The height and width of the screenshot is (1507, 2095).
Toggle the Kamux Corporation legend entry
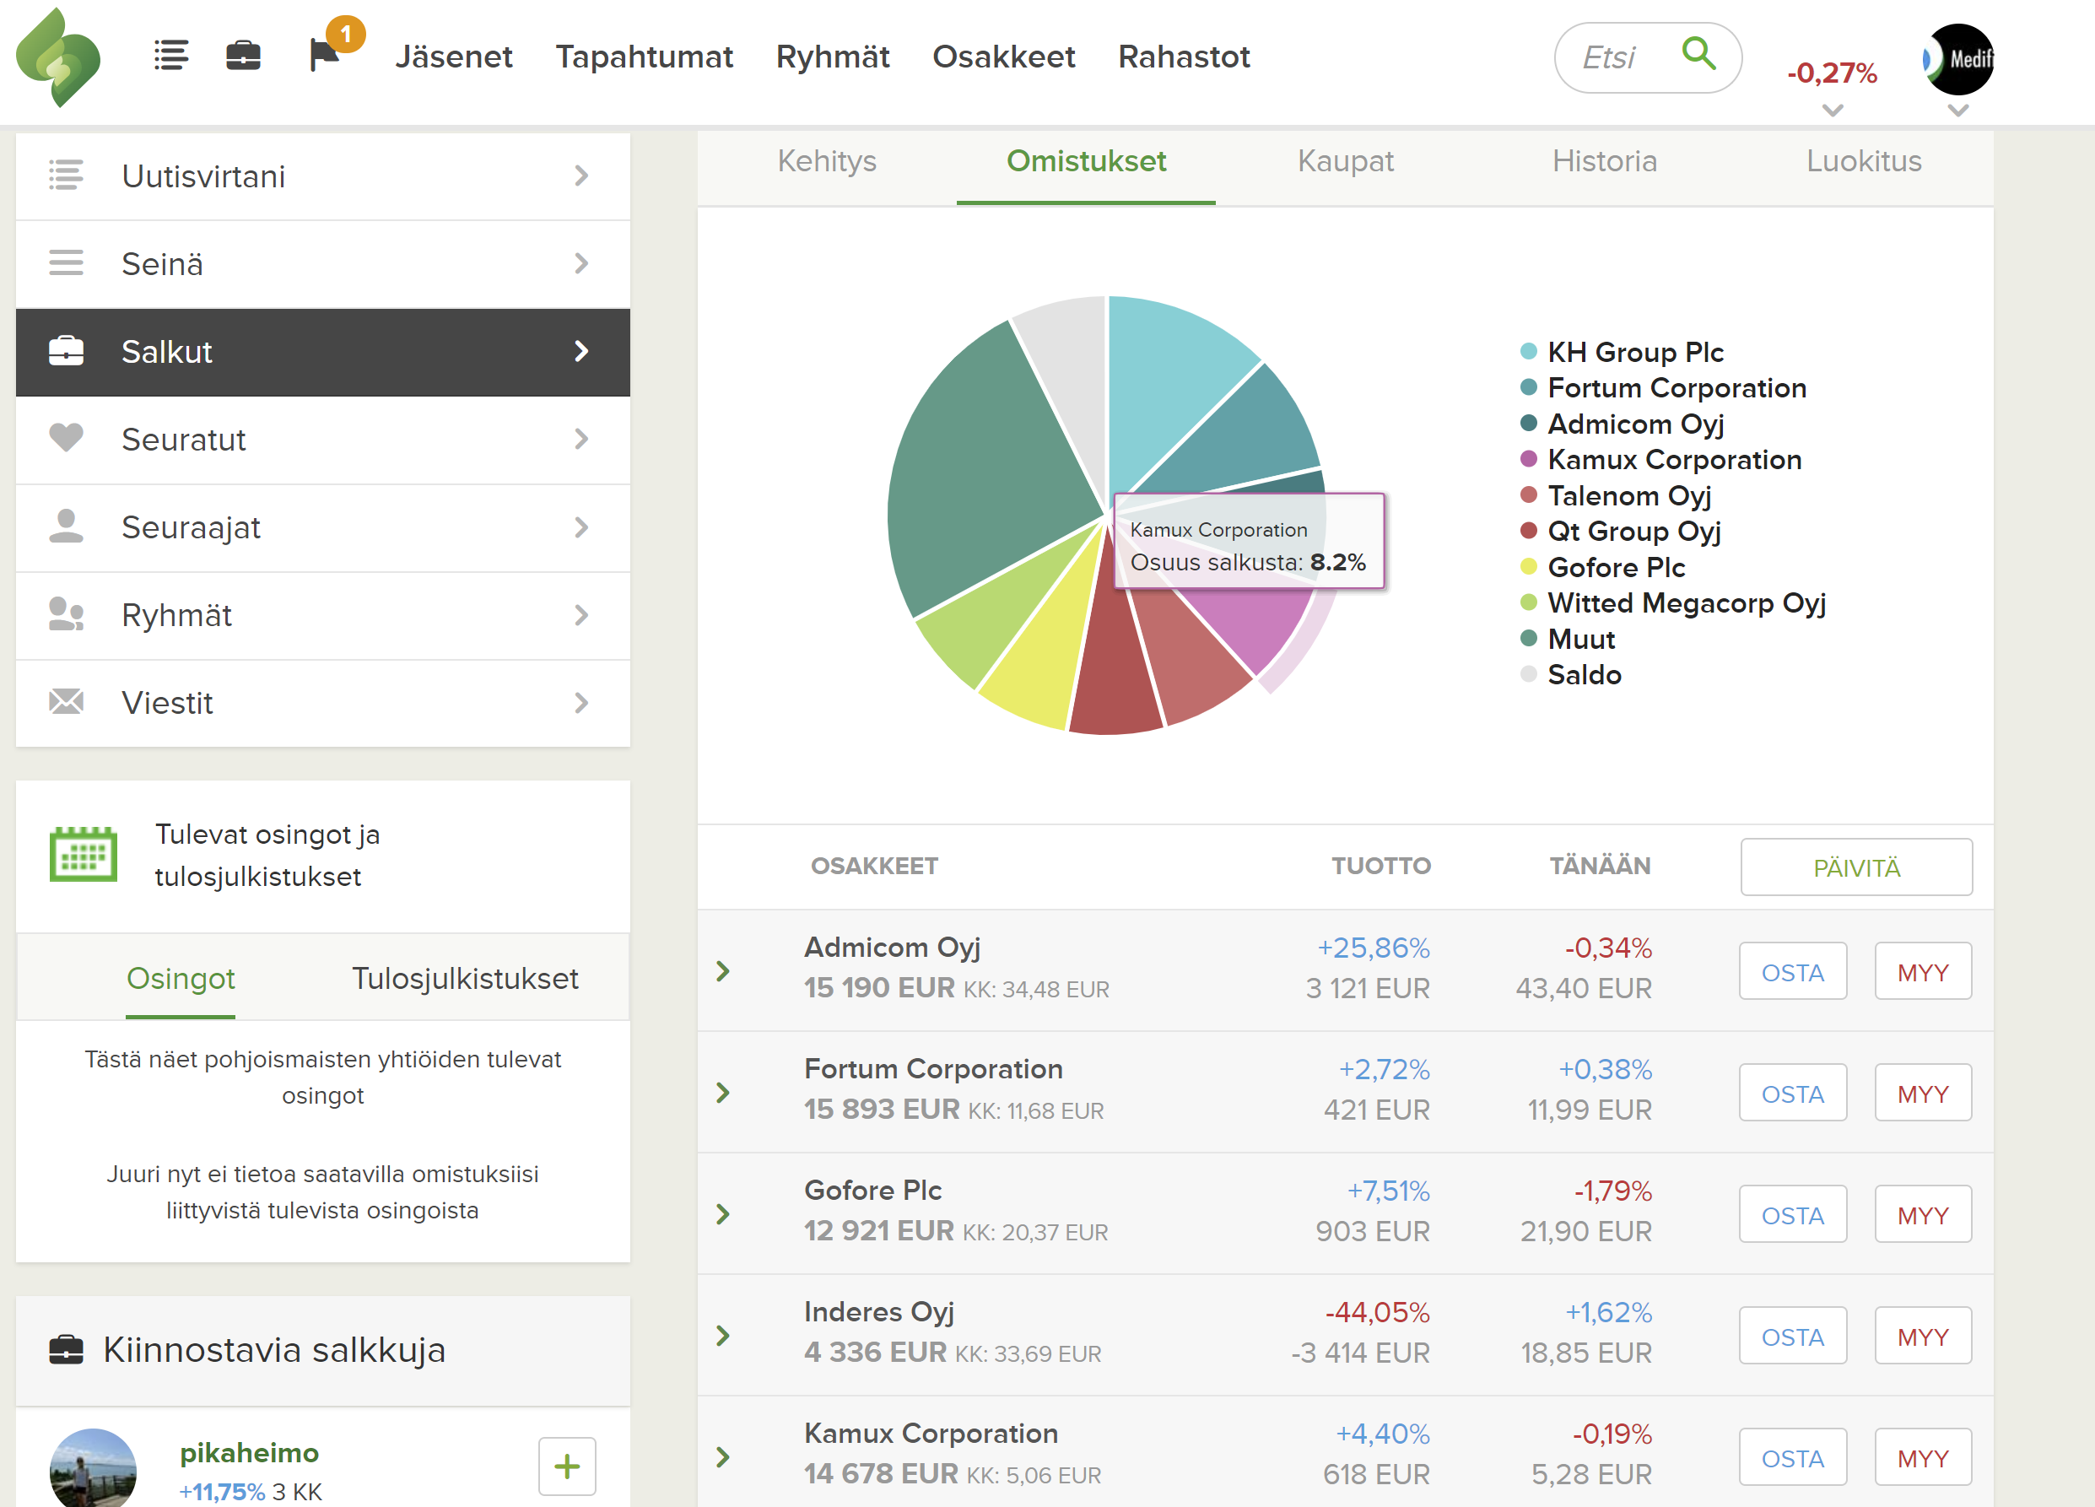[x=1673, y=459]
